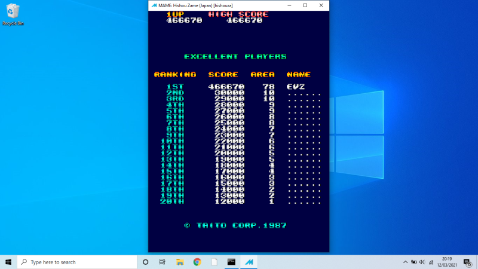
Task: Close the MAME Hishou Zame window
Action: [321, 5]
